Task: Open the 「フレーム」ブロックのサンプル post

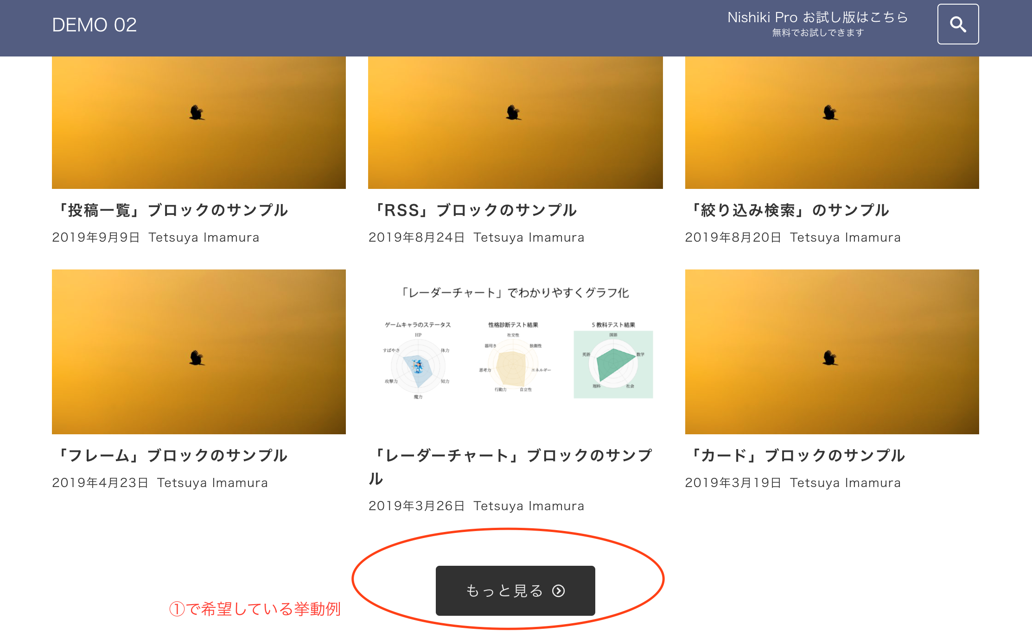Action: (174, 455)
